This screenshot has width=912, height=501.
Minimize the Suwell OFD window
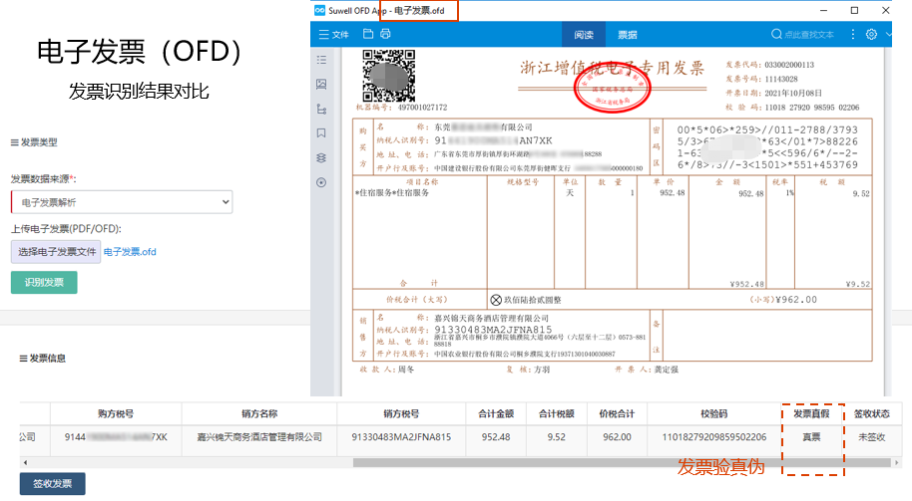823,10
